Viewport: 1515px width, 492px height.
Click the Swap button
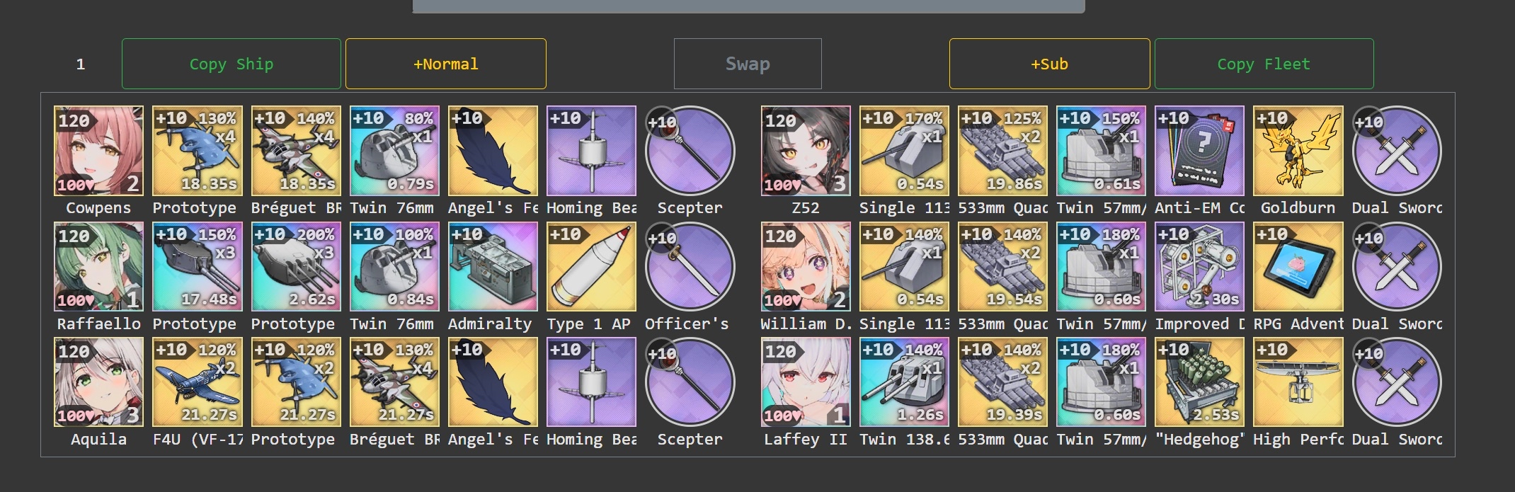click(x=748, y=64)
